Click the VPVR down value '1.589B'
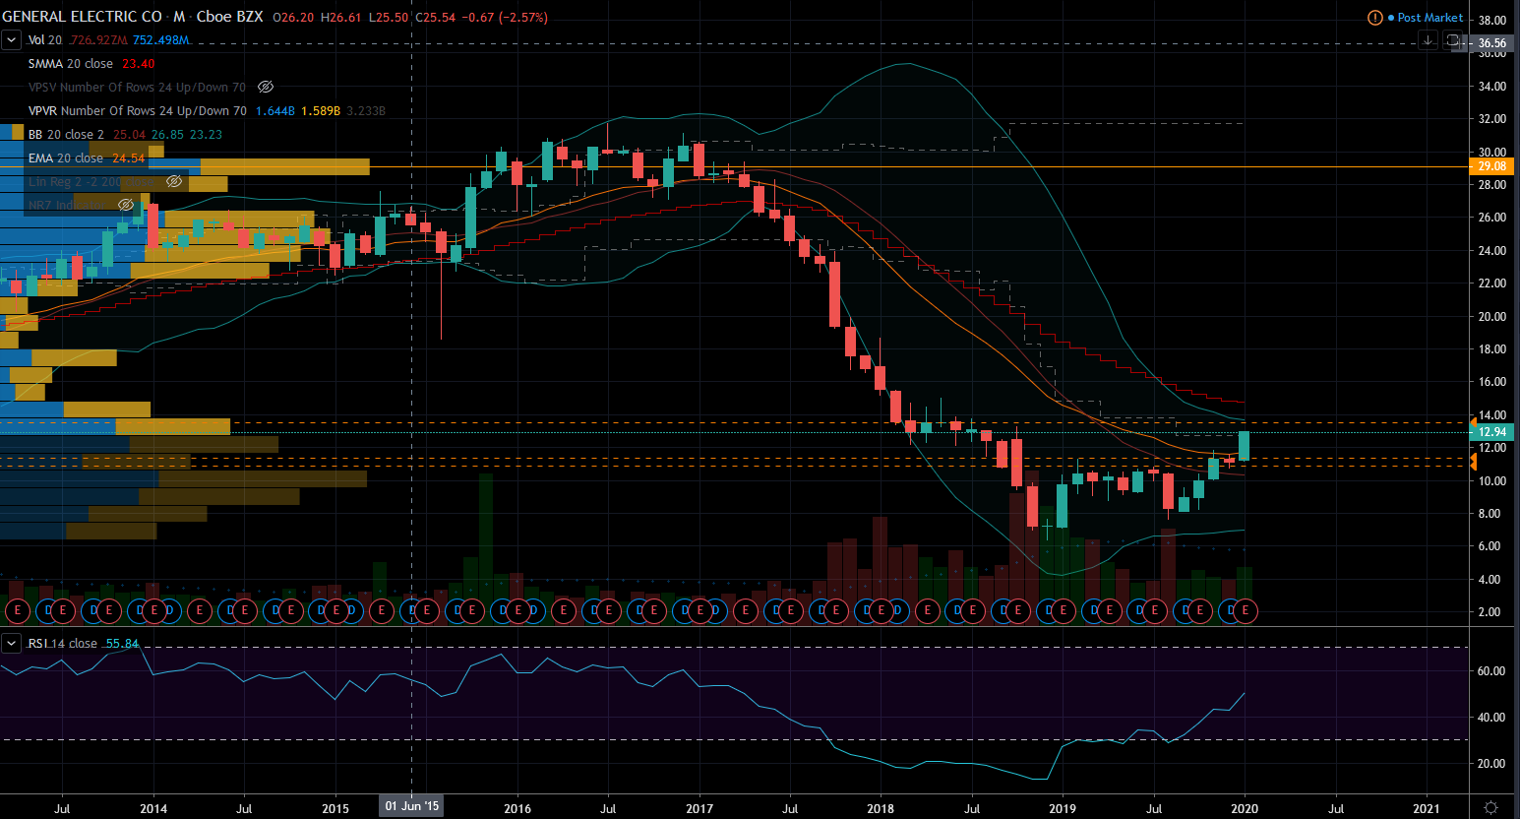 [321, 111]
